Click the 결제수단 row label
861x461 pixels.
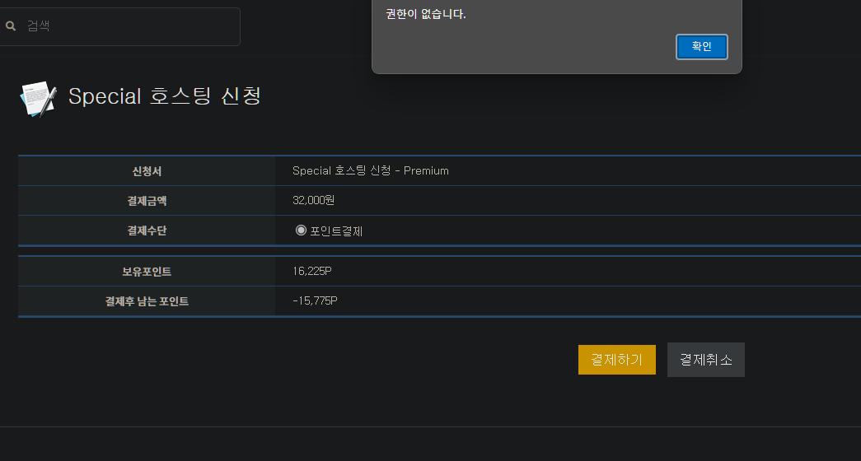[x=147, y=230]
